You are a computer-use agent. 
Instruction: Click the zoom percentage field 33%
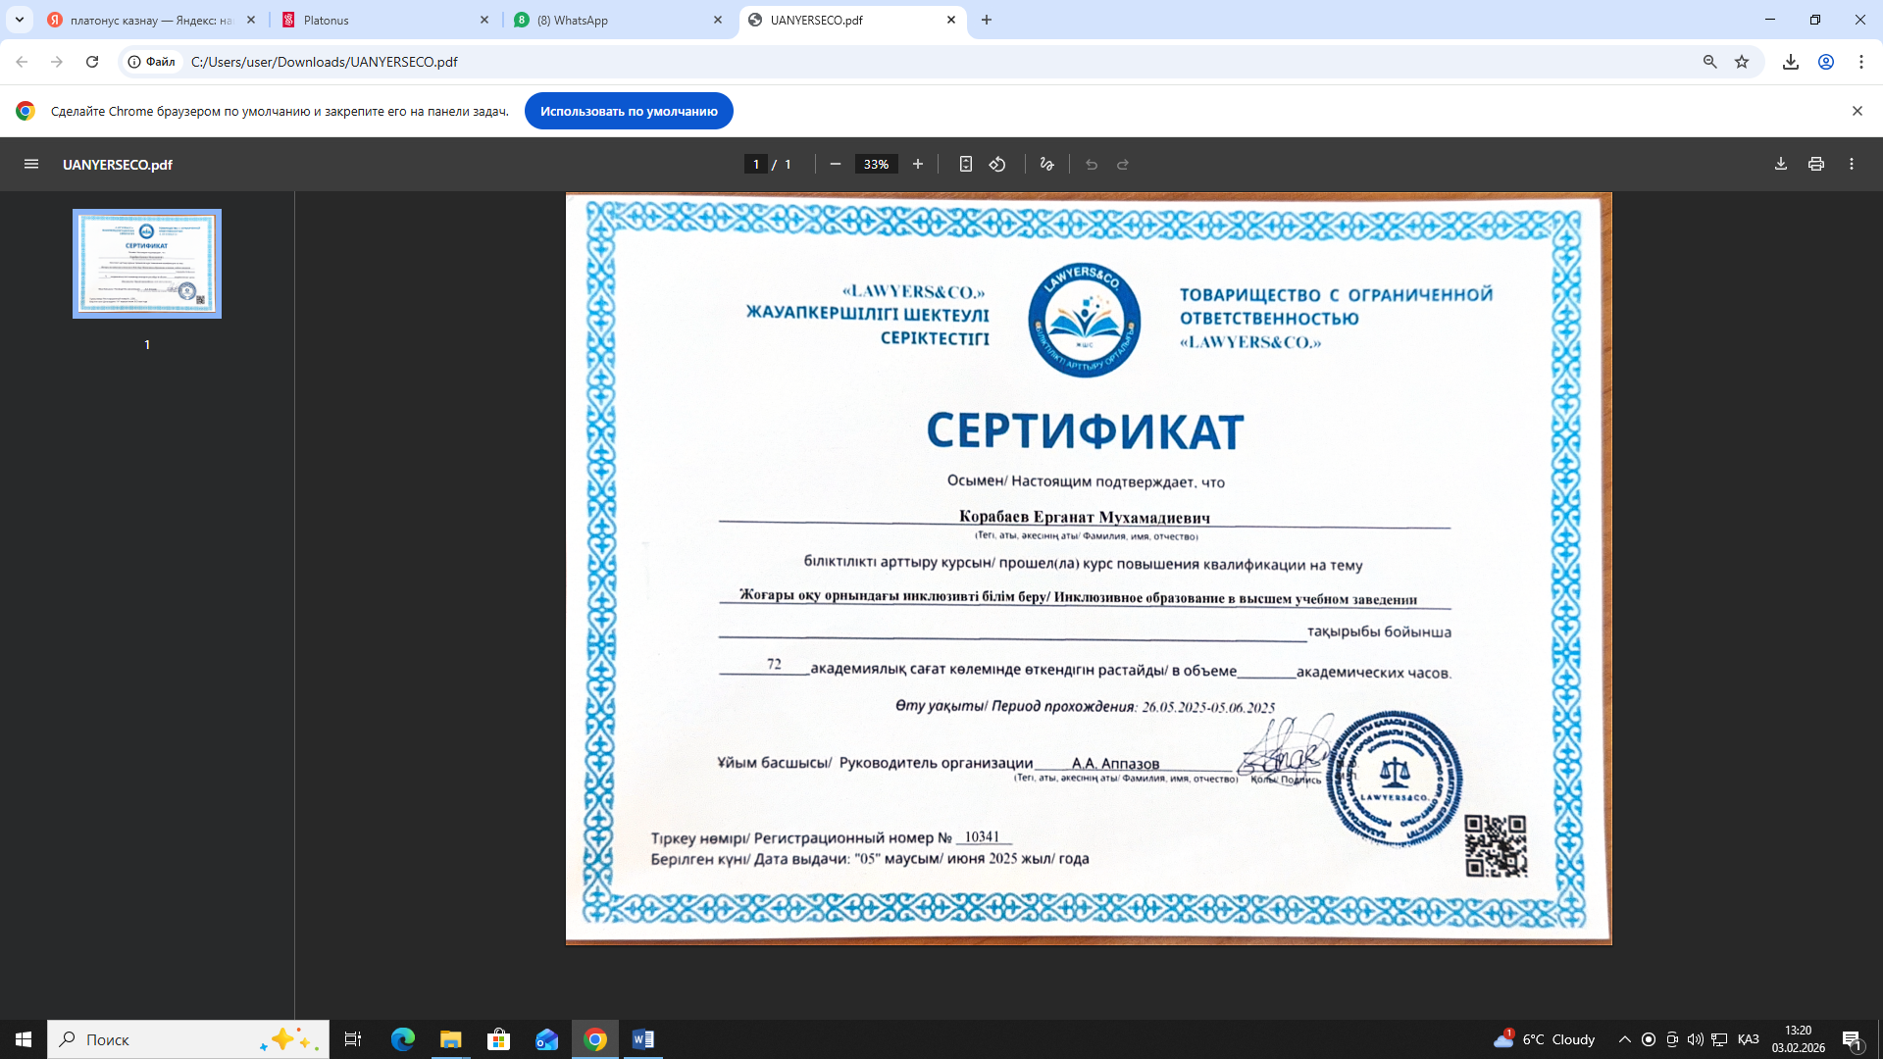coord(876,165)
